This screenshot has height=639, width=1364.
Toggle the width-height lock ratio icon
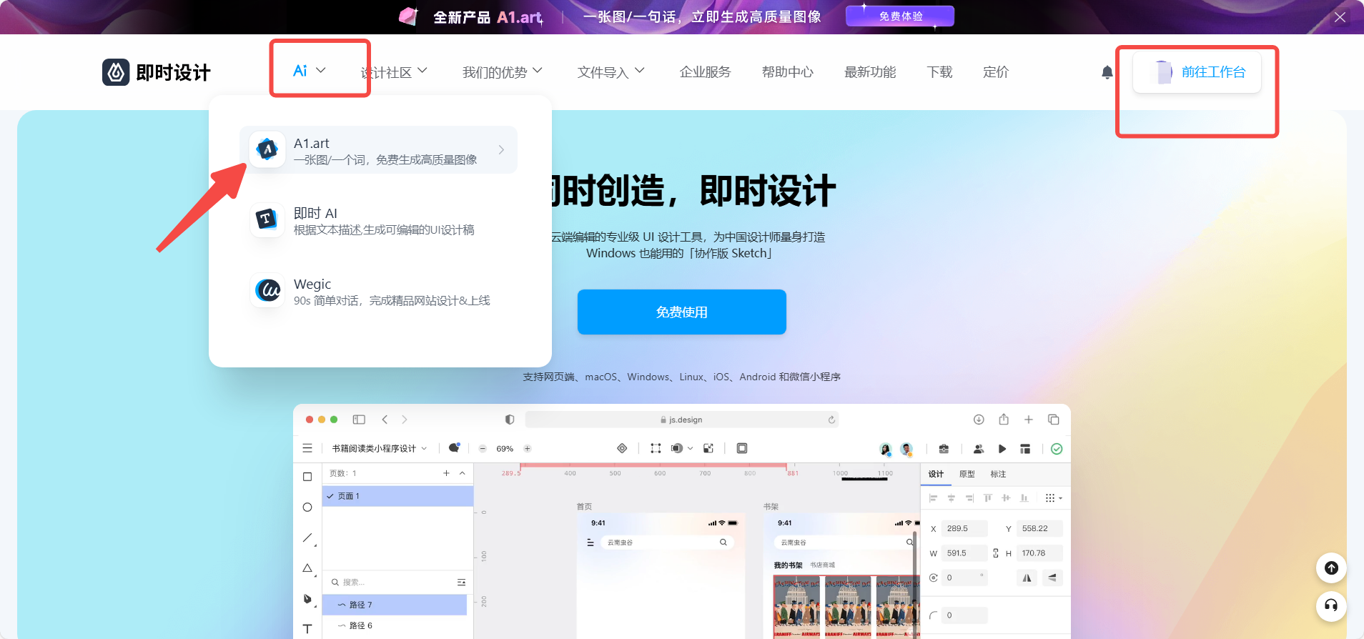pos(996,553)
